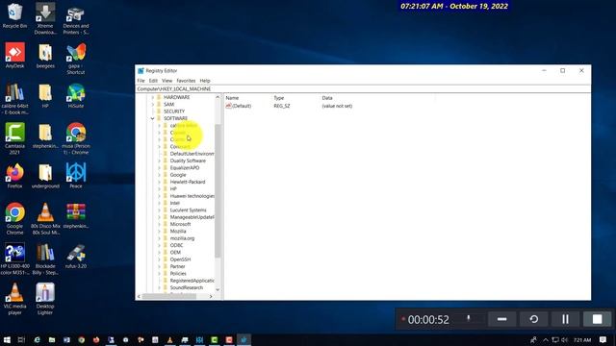Click the tree pane vertical scrollbar thumb

tap(218, 191)
